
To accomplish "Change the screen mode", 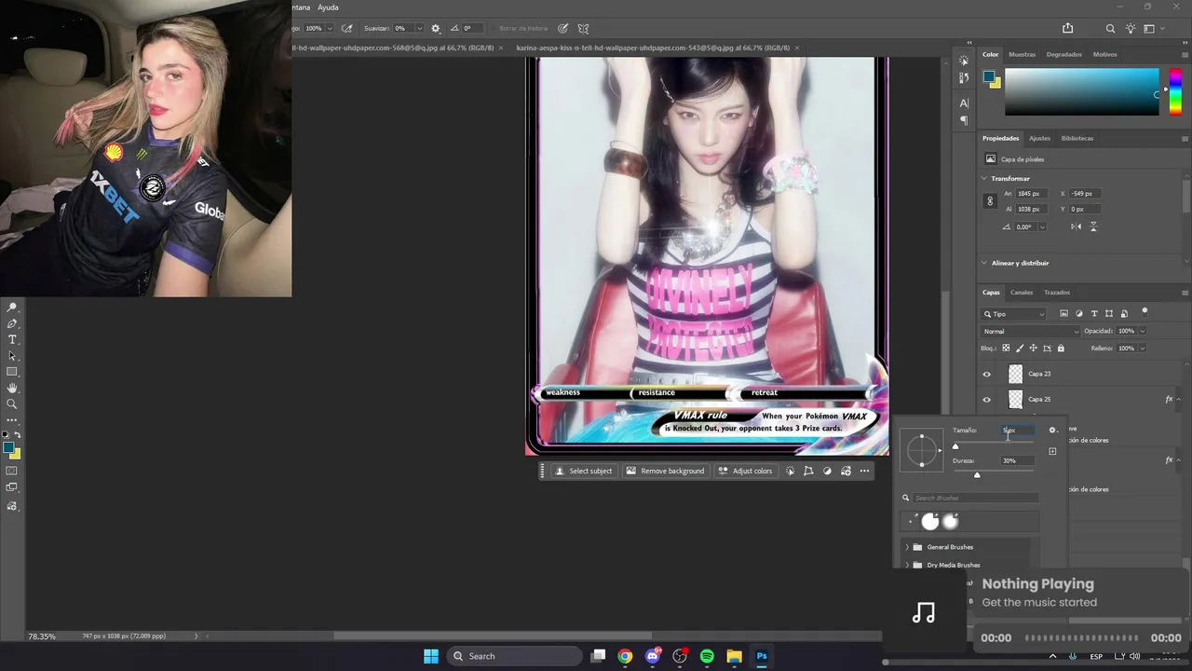I will [12, 487].
